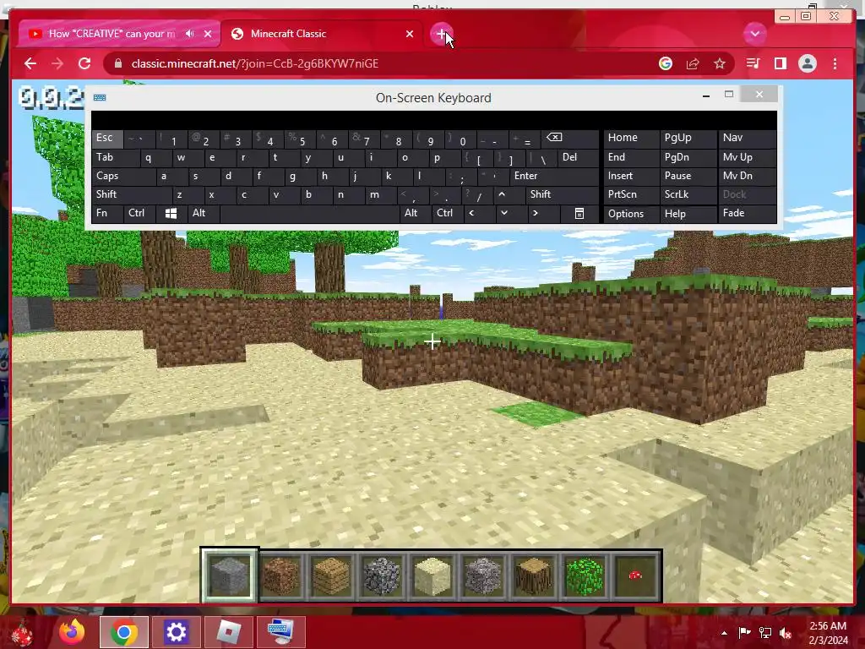The image size is (865, 649).
Task: Click the address bar URL
Action: 255,63
